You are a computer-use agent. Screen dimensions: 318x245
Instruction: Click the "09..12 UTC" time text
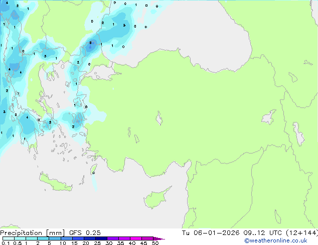coord(263,233)
